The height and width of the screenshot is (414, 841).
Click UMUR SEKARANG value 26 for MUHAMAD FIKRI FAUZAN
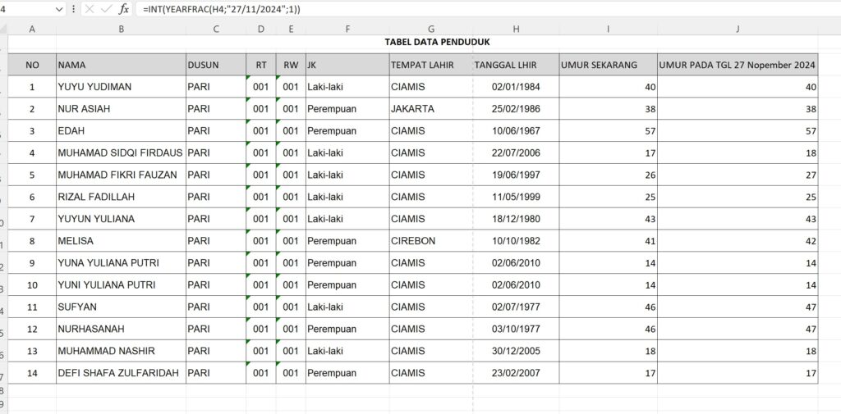pos(609,175)
